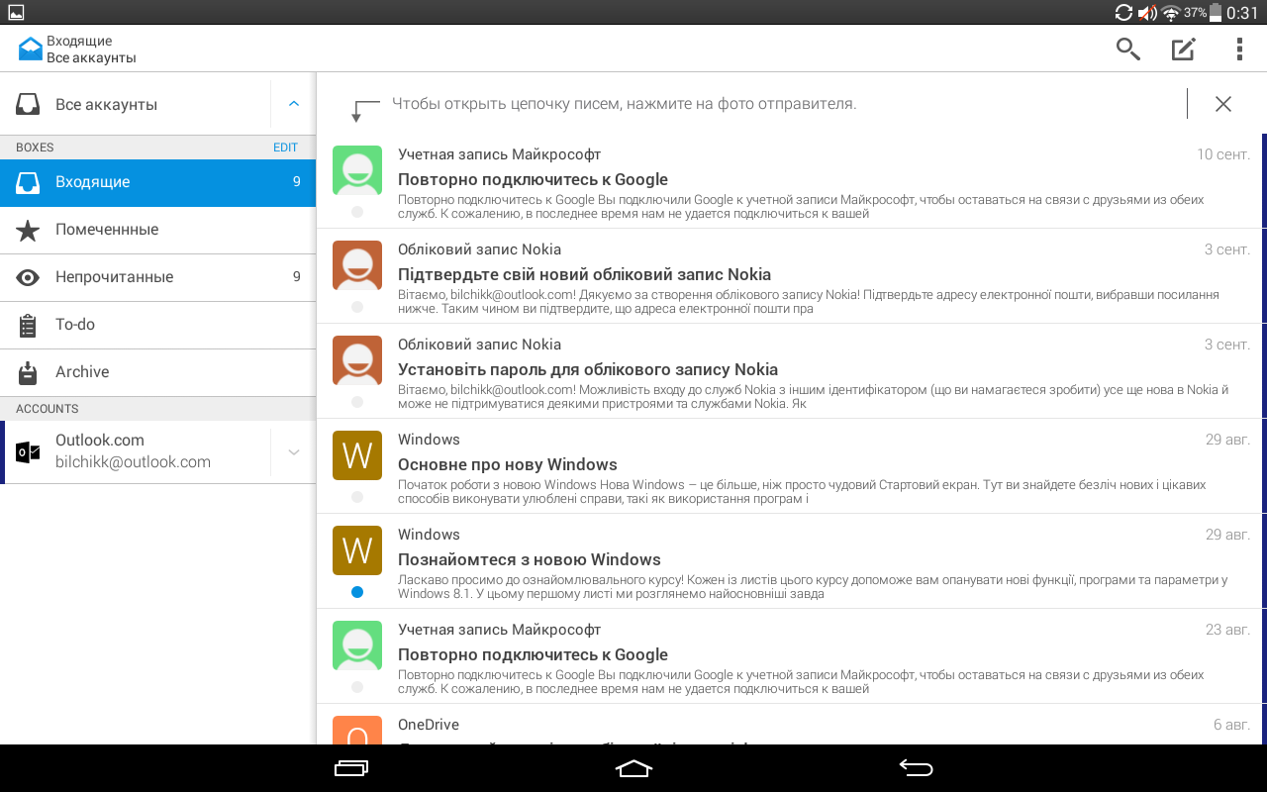
Task: Tap W avatar of "Познайомтеся з новою Windows"
Action: pyautogui.click(x=357, y=550)
